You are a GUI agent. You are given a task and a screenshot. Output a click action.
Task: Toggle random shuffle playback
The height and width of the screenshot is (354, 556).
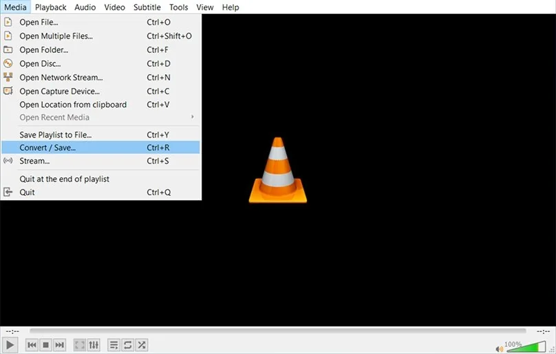pyautogui.click(x=142, y=345)
